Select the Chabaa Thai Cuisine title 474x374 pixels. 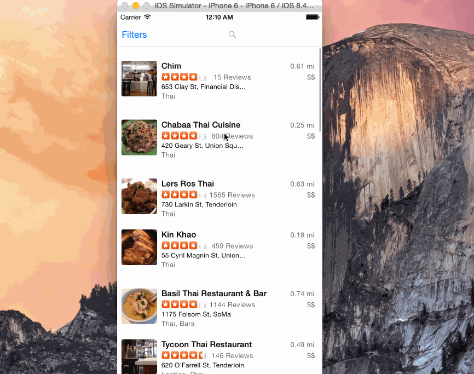[x=201, y=125]
